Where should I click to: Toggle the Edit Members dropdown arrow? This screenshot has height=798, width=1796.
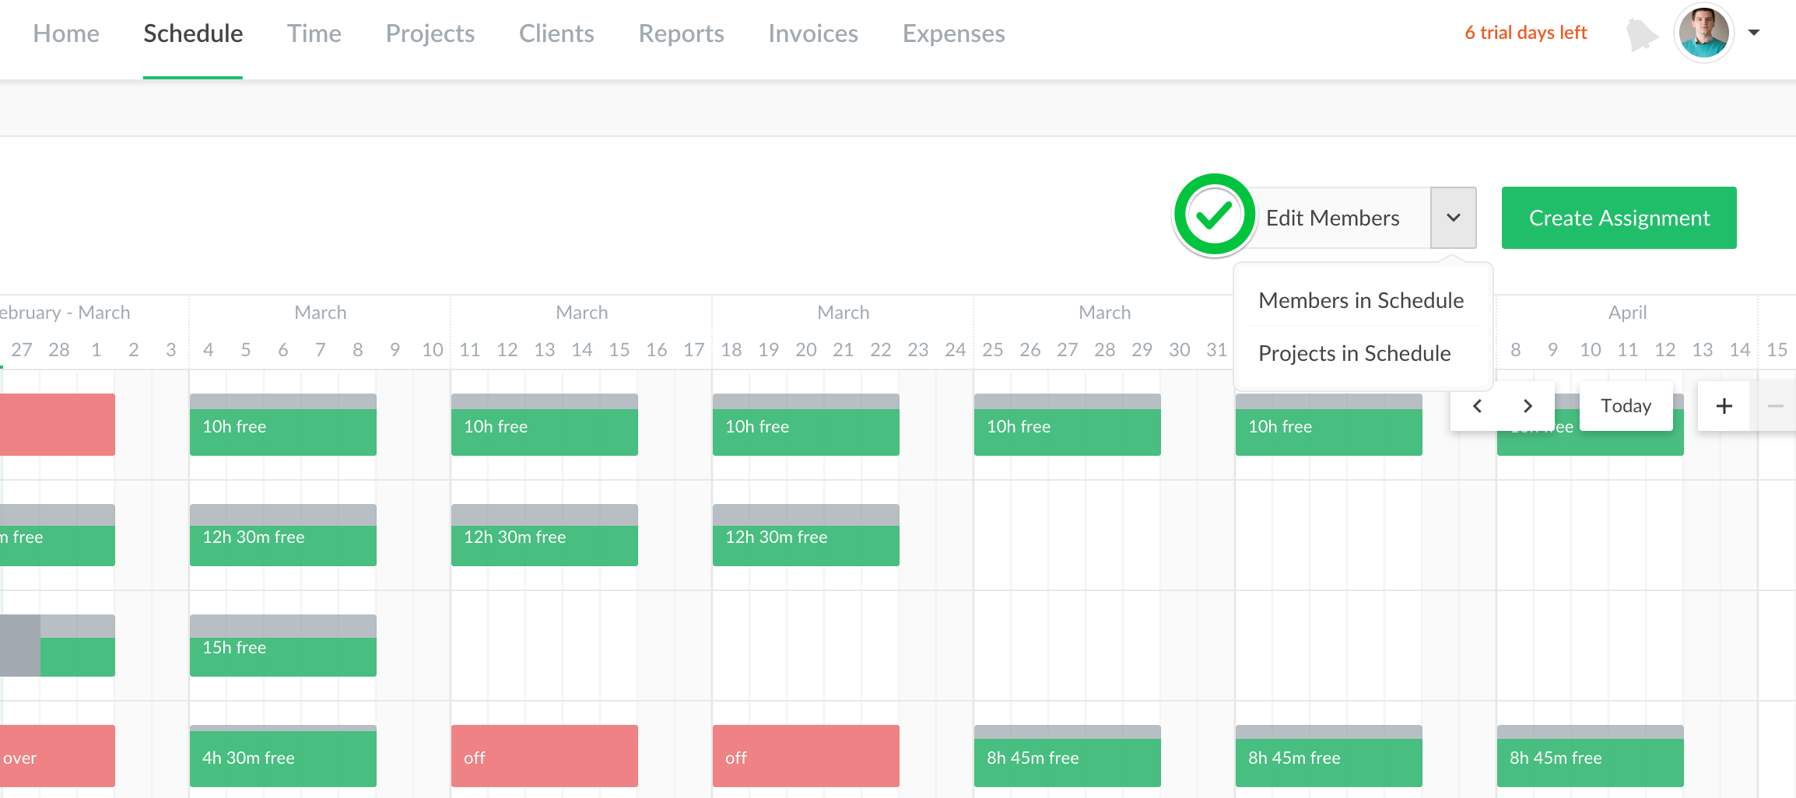[1453, 218]
